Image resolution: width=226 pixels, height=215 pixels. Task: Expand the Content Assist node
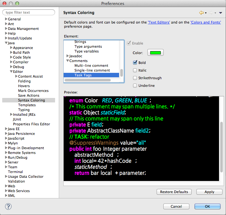click(16, 76)
